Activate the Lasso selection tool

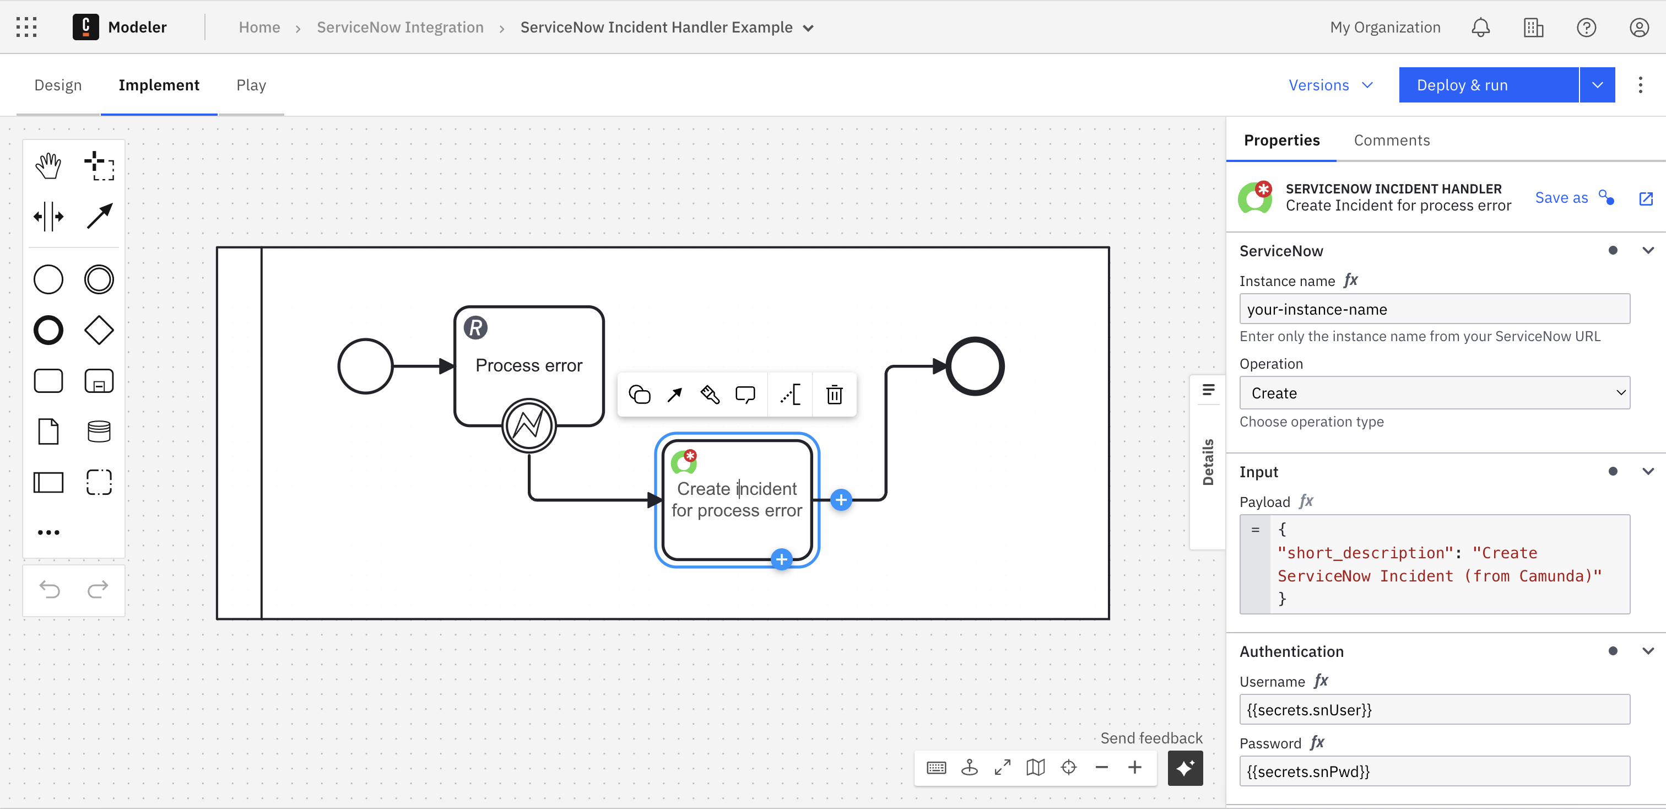click(99, 165)
